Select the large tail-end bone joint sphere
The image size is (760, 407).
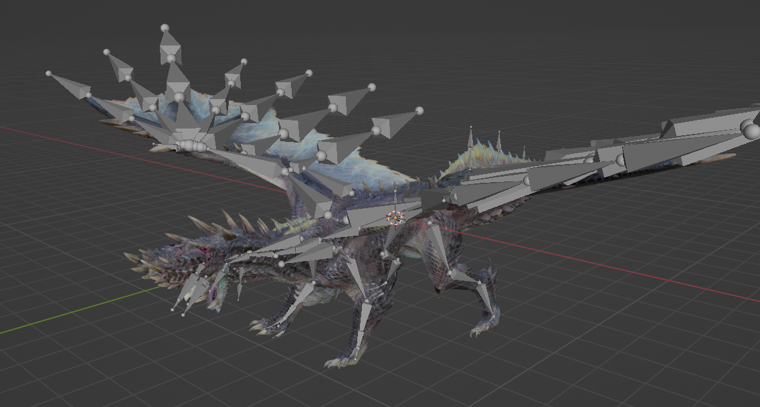[x=752, y=131]
